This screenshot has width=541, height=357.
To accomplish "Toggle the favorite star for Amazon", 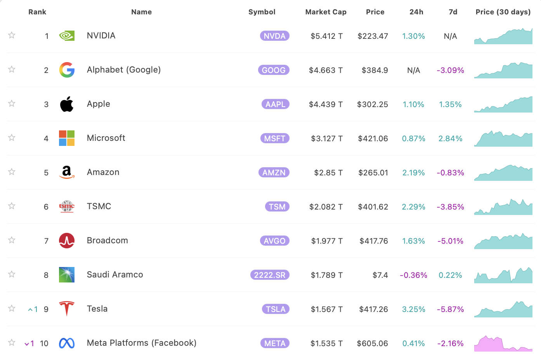I will [x=12, y=172].
